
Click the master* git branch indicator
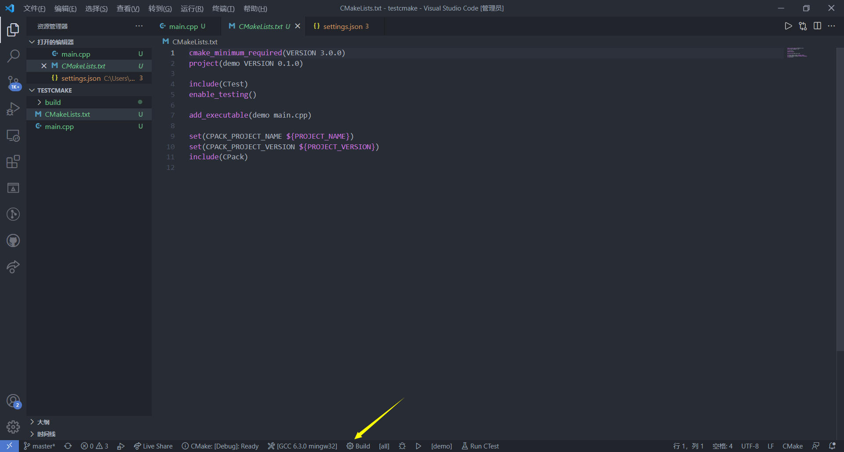click(39, 446)
